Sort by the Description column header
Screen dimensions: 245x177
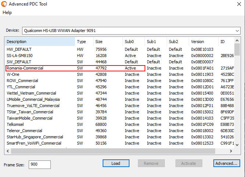tap(40, 42)
